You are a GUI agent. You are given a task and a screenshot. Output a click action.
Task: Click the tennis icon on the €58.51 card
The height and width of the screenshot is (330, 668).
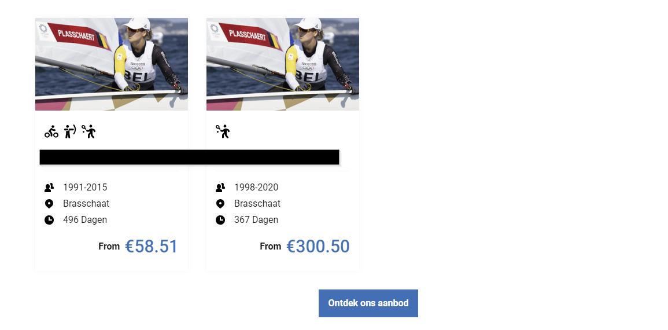[x=88, y=132]
